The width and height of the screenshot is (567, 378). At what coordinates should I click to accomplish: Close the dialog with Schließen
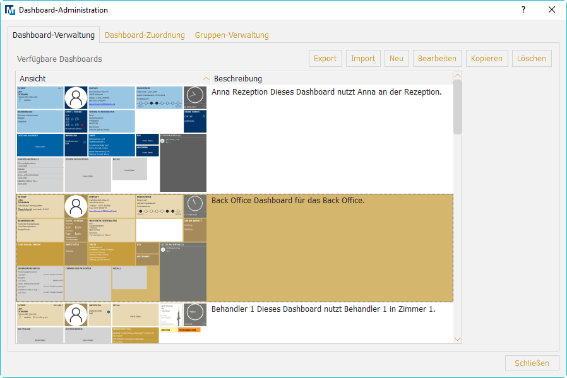tap(532, 363)
